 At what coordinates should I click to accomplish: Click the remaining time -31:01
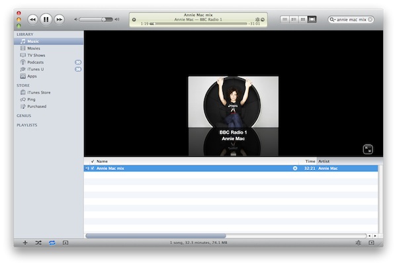(254, 24)
